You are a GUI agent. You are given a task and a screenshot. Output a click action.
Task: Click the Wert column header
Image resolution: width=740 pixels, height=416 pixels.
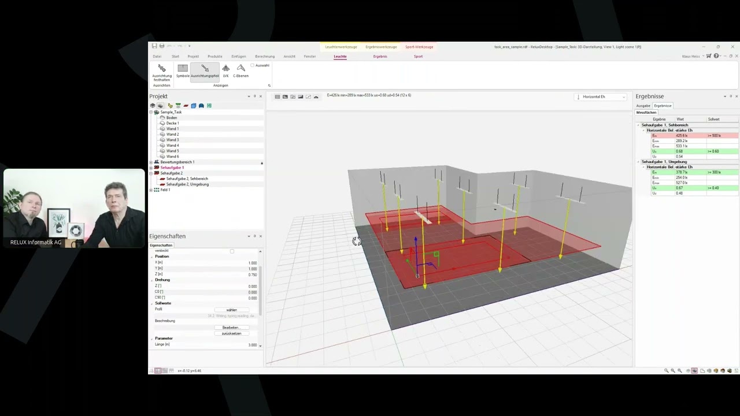[690, 119]
